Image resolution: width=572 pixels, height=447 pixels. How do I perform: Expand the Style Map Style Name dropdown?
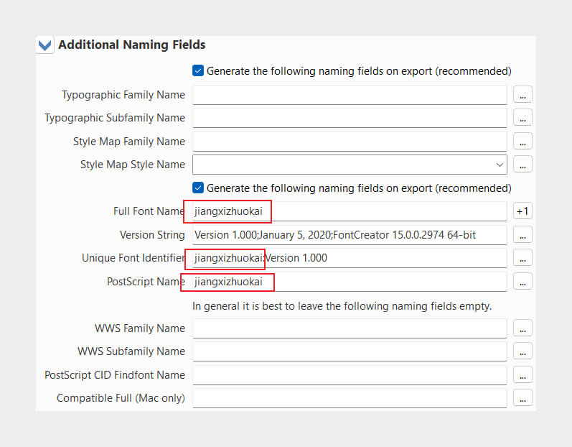coord(500,165)
